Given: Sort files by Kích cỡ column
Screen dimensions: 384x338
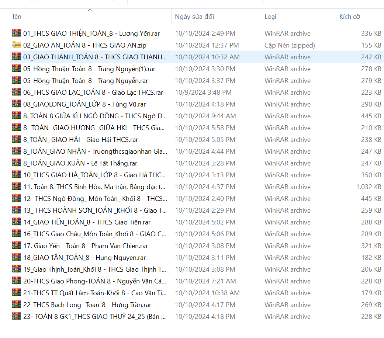Looking at the screenshot, I should point(349,17).
